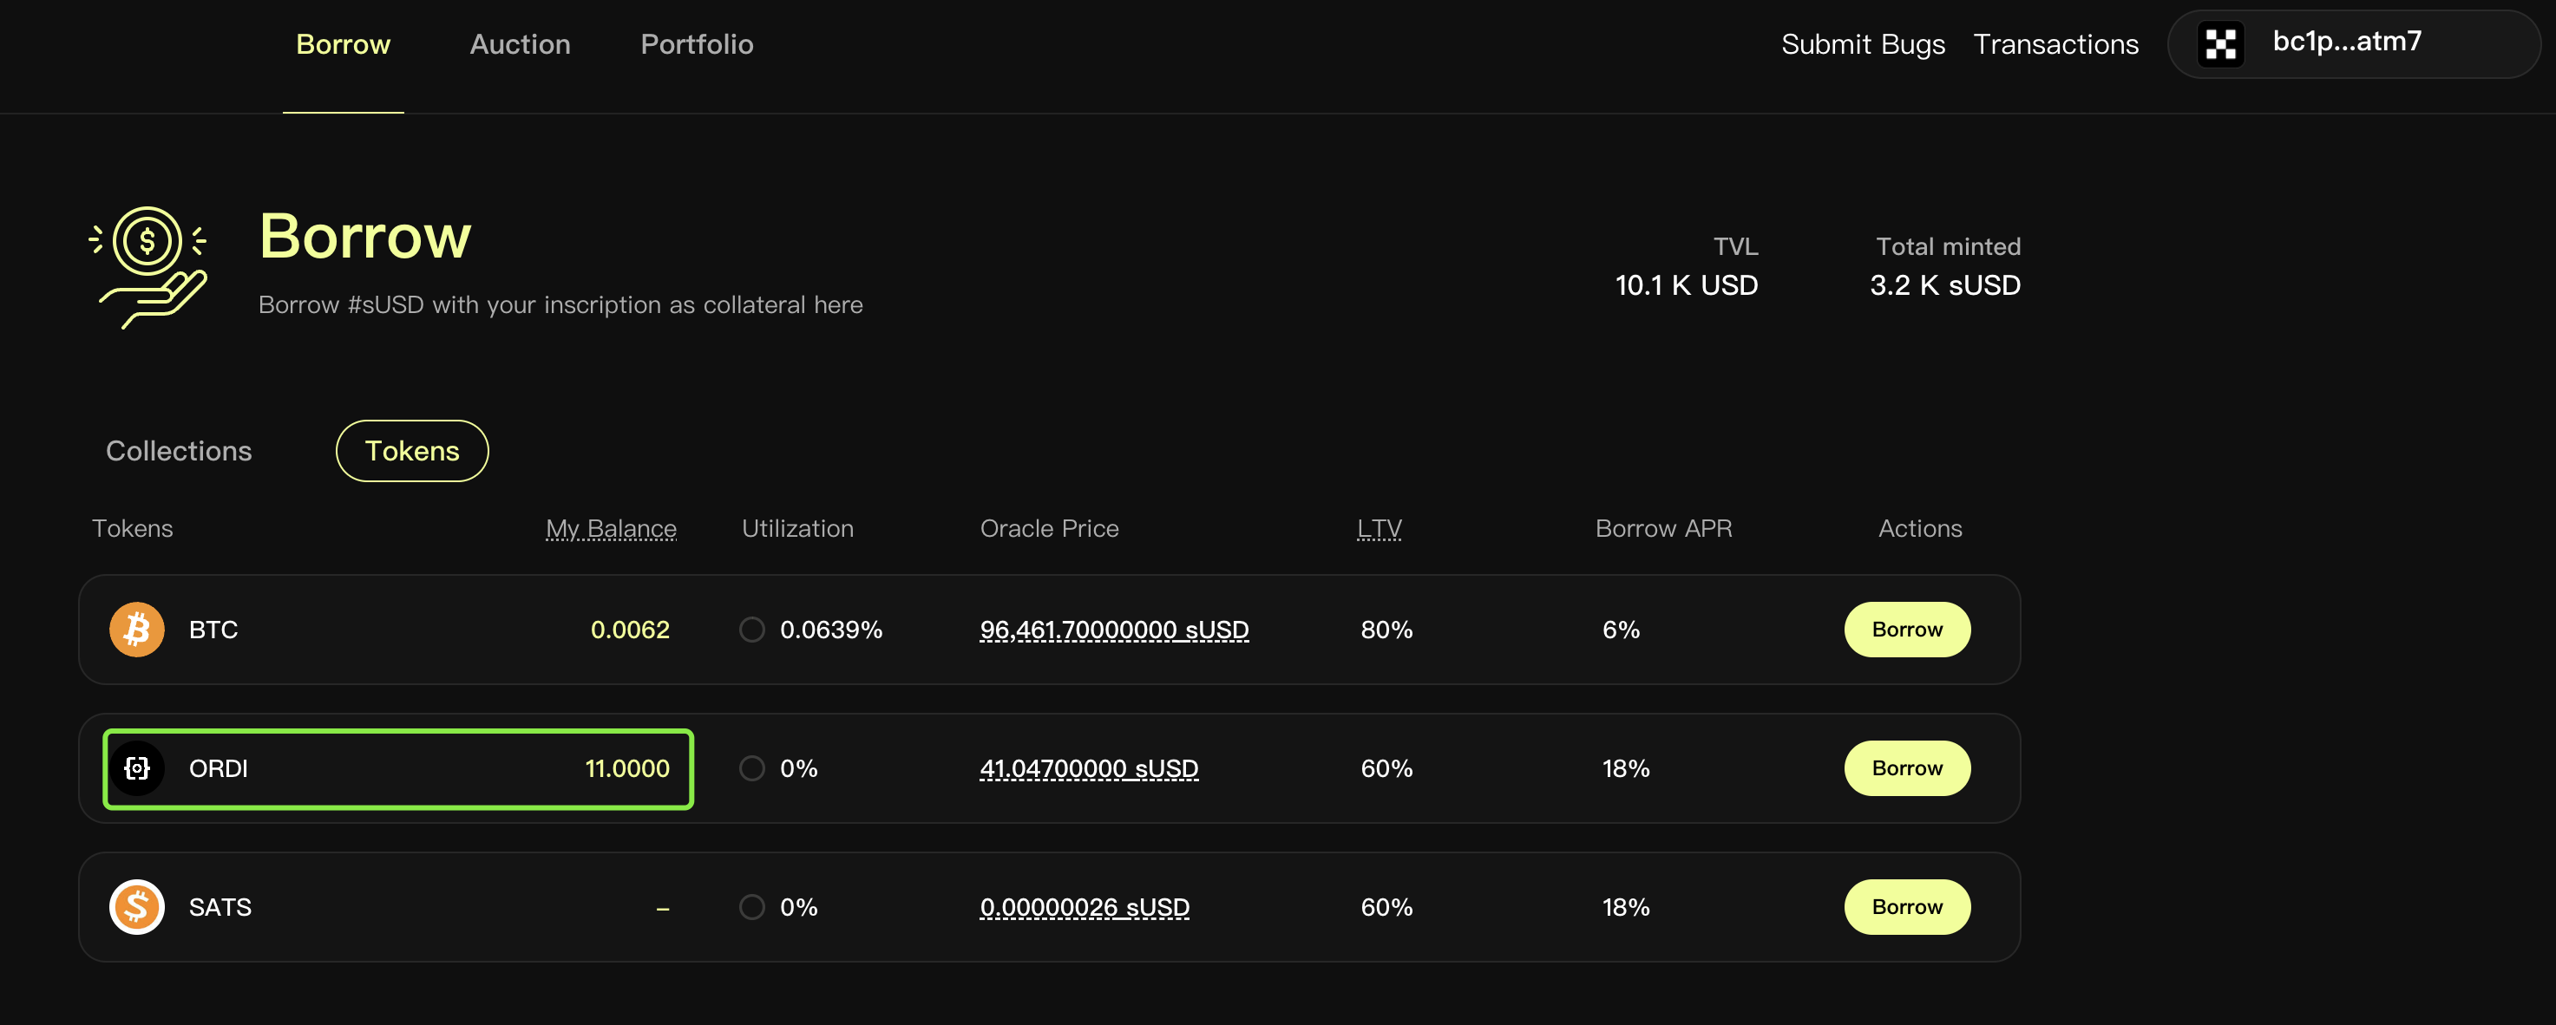Click the ORDI token icon
The height and width of the screenshot is (1025, 2556).
point(137,768)
